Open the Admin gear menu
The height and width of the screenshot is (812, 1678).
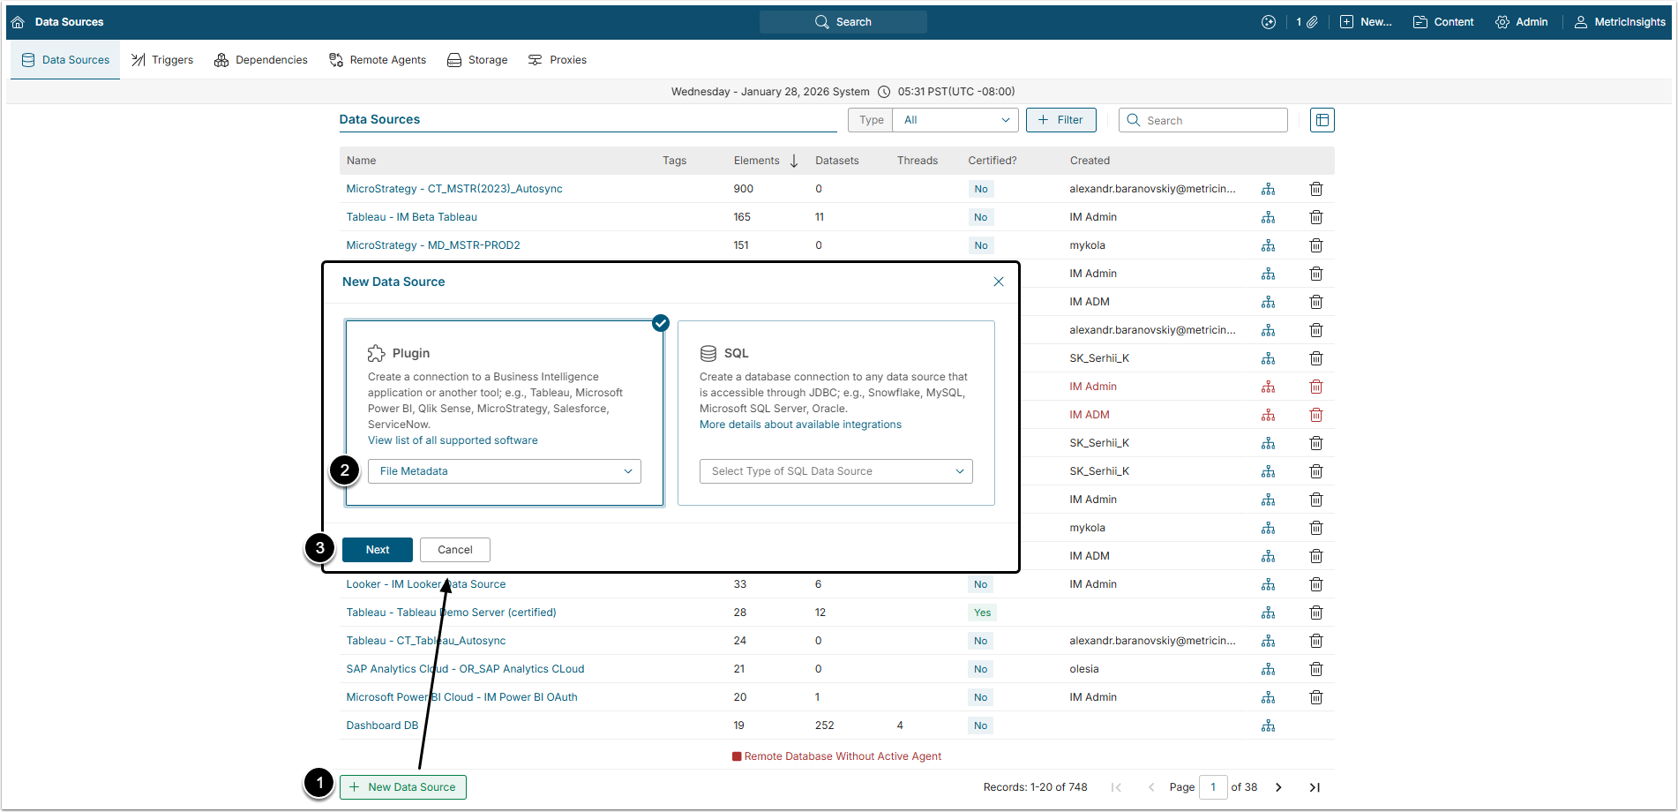[1521, 22]
